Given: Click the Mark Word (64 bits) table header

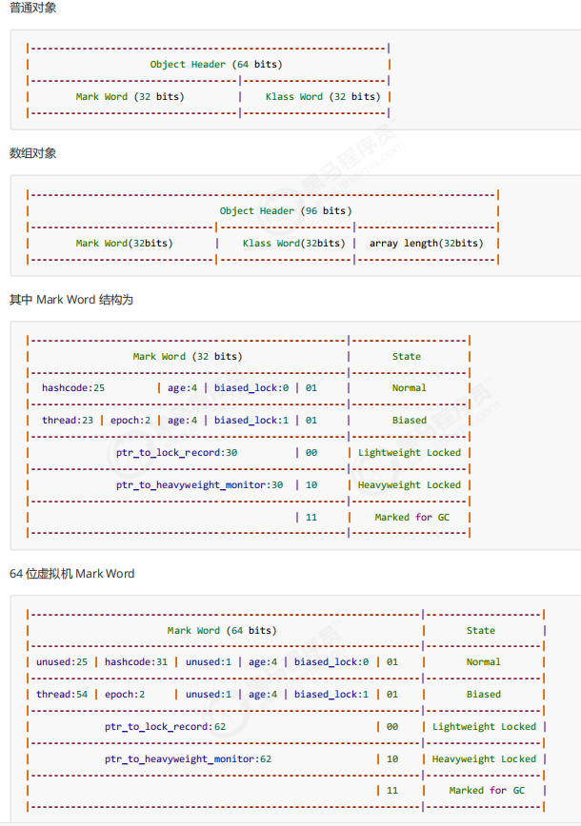Looking at the screenshot, I should click(222, 631).
